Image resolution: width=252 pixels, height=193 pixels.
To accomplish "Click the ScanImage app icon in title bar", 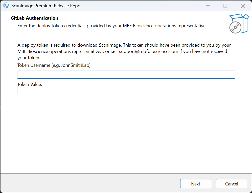I will click(x=6, y=6).
